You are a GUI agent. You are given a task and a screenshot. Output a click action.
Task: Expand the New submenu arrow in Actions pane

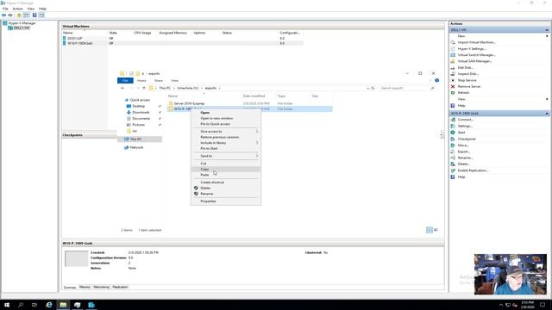click(x=547, y=36)
